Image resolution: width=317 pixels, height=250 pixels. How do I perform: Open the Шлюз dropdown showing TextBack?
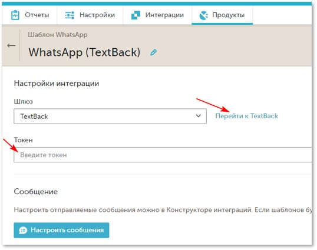110,116
